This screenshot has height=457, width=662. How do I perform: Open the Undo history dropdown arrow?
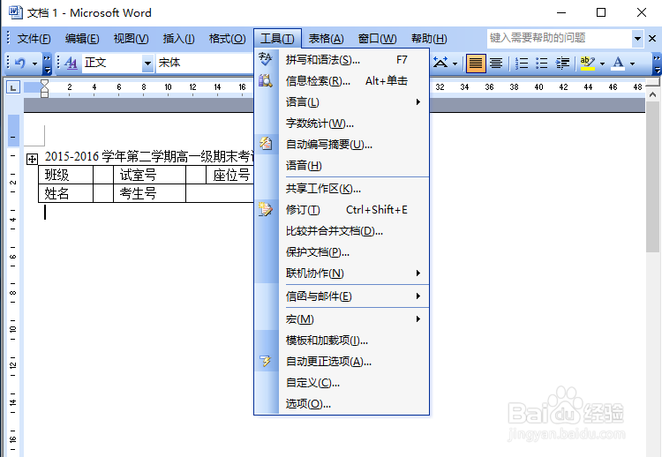34,64
